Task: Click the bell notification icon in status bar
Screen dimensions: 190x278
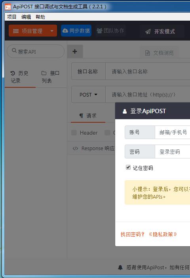Action: point(120,267)
